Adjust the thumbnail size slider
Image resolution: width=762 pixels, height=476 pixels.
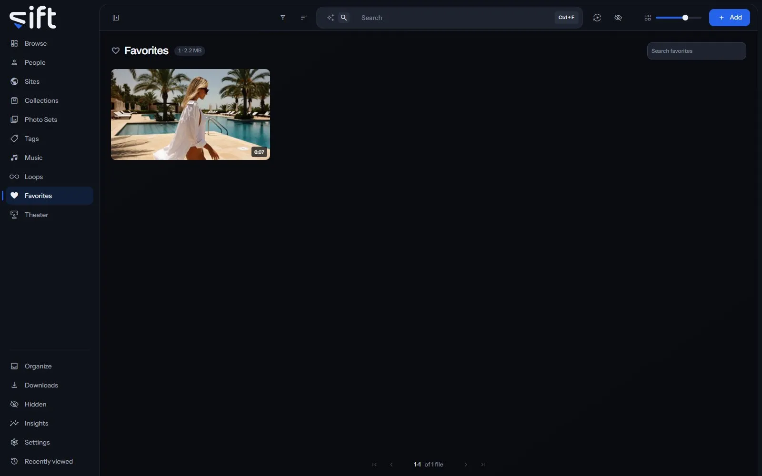679,18
